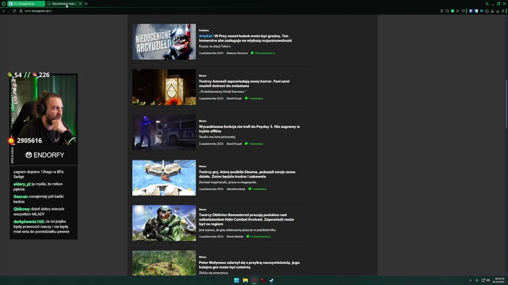Viewport: 508px width, 285px height.
Task: Bookmark the page with the heart icon
Action: tap(463, 11)
